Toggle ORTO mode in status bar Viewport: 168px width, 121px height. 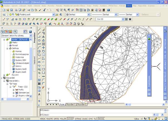coord(56,119)
